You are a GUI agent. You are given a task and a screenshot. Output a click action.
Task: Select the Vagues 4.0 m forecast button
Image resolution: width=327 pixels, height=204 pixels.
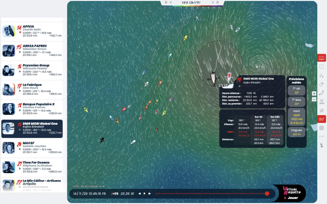click(296, 132)
